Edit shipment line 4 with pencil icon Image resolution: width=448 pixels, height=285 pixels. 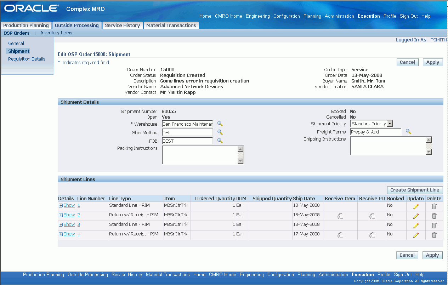click(x=416, y=235)
